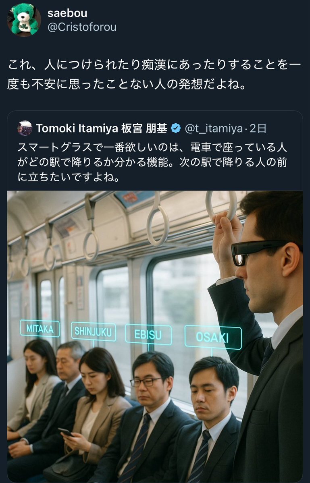310x483 pixels.
Task: Open saebou's green teddy bear avatar
Action: 24,20
